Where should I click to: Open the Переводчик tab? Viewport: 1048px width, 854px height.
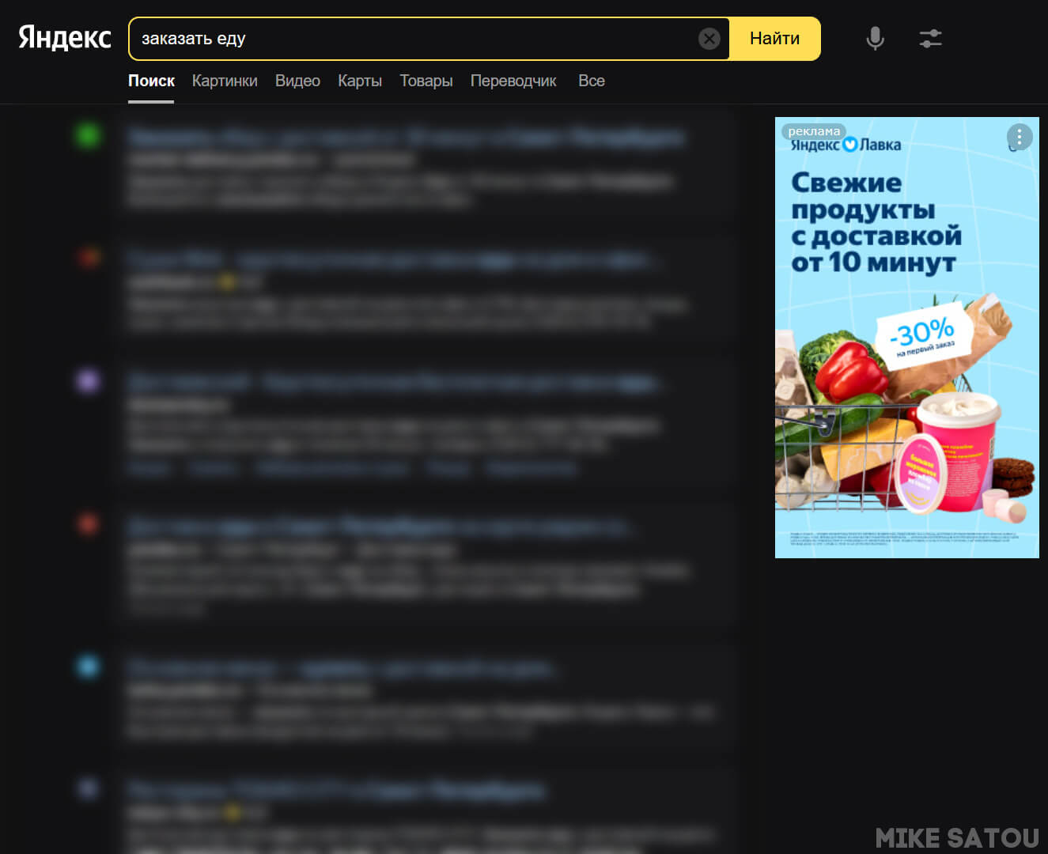[x=513, y=81]
